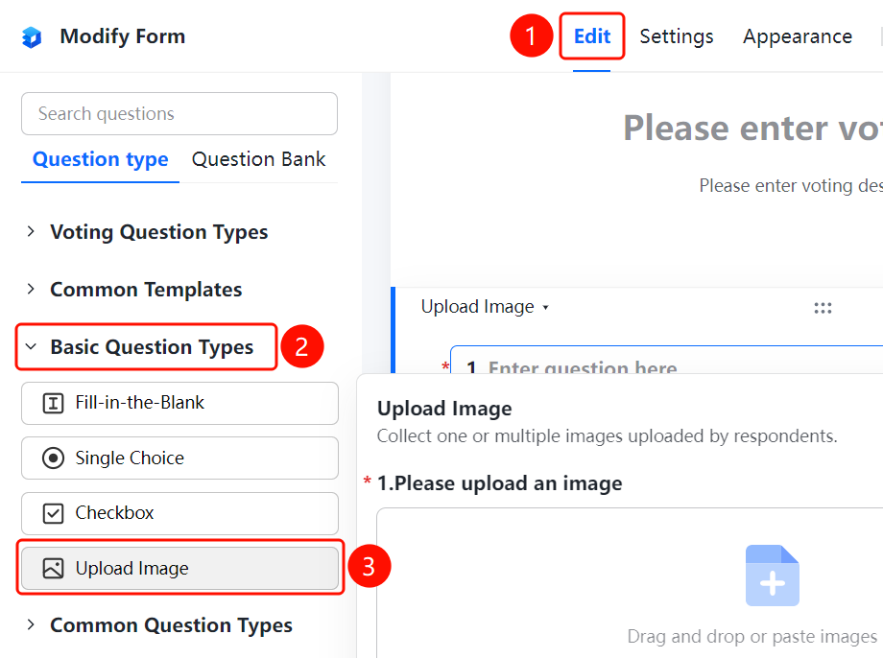Switch to the Settings tab
Viewport: 883px width, 658px height.
pos(677,36)
